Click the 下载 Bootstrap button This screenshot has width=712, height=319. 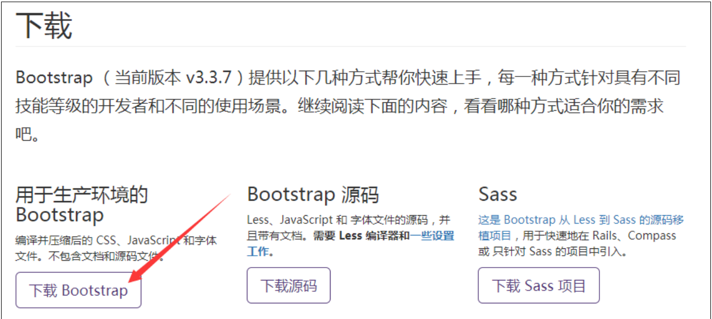[x=78, y=290]
